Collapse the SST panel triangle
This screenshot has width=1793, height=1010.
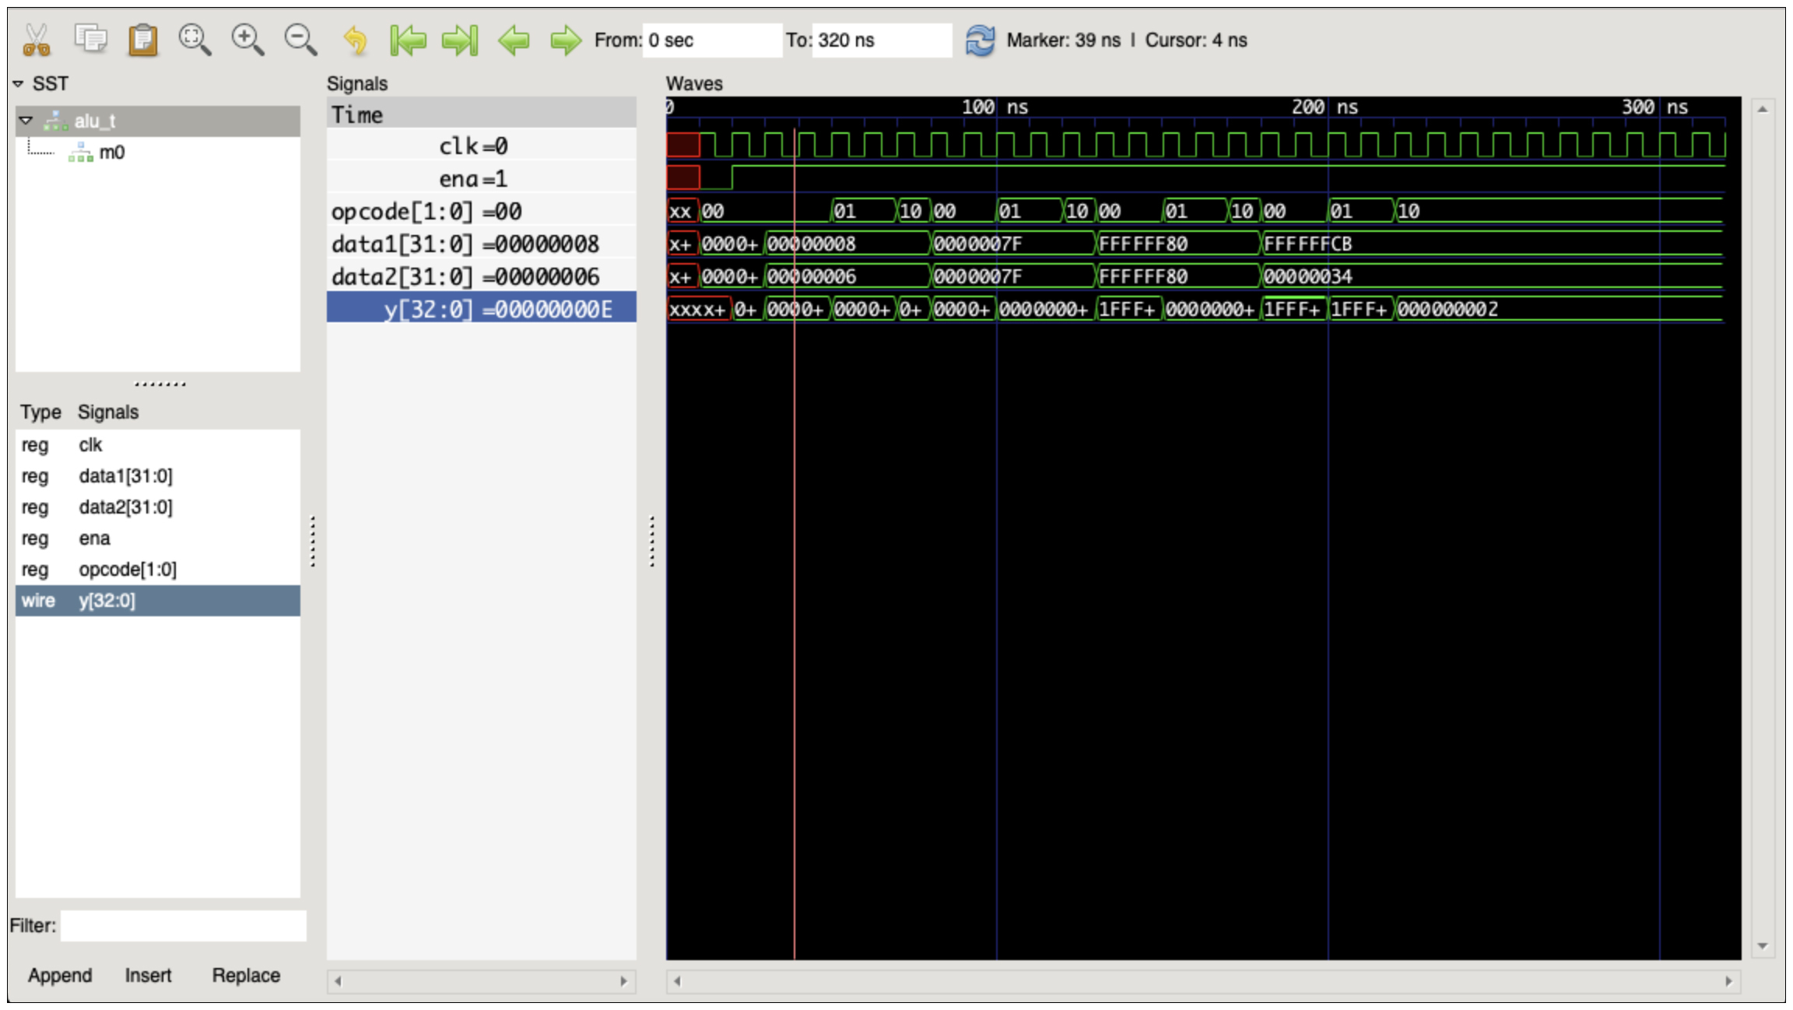[x=18, y=83]
